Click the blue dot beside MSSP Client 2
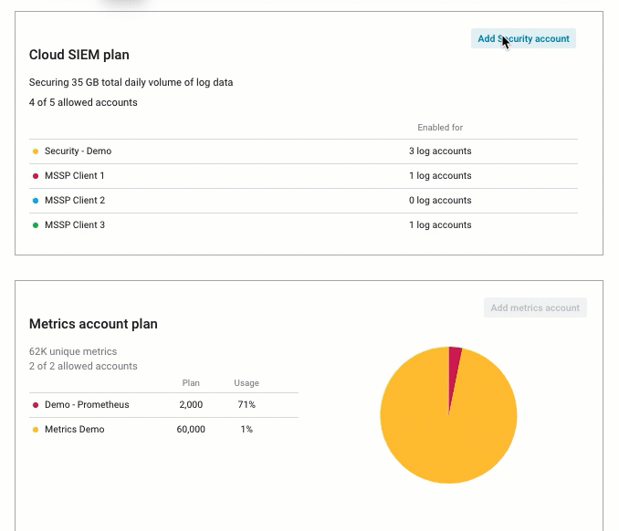The width and height of the screenshot is (619, 531). 36,201
